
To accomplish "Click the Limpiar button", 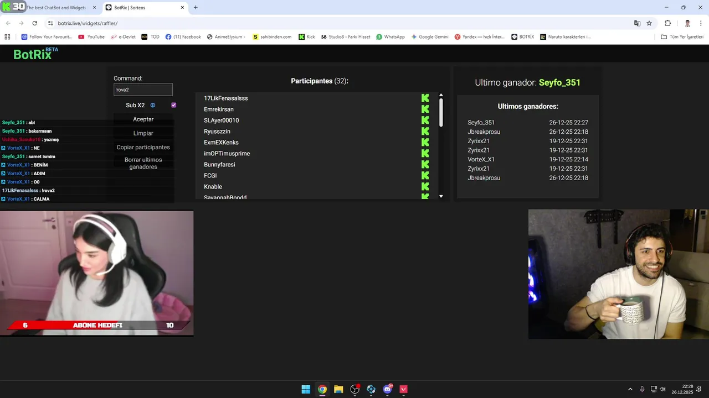I will (x=143, y=133).
